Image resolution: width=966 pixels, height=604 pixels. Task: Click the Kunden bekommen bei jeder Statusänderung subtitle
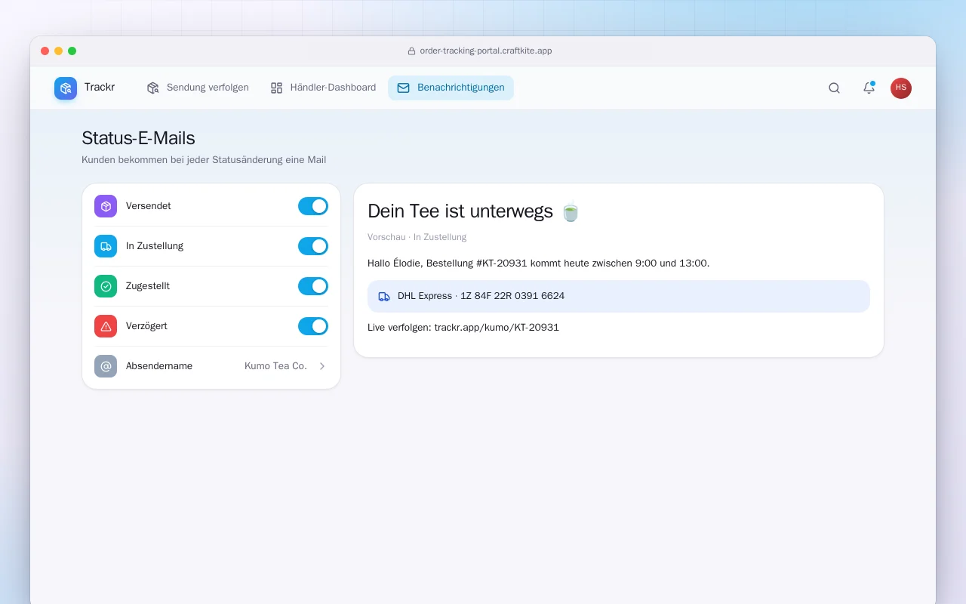[204, 160]
